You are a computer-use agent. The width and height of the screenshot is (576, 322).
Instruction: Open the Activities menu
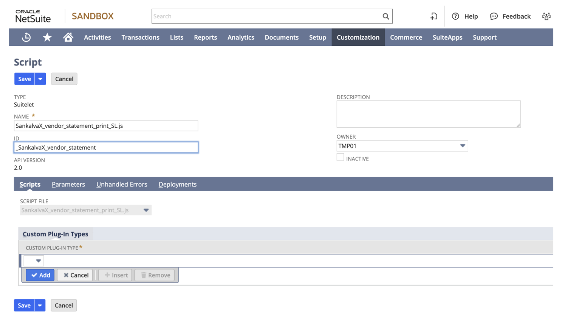97,38
